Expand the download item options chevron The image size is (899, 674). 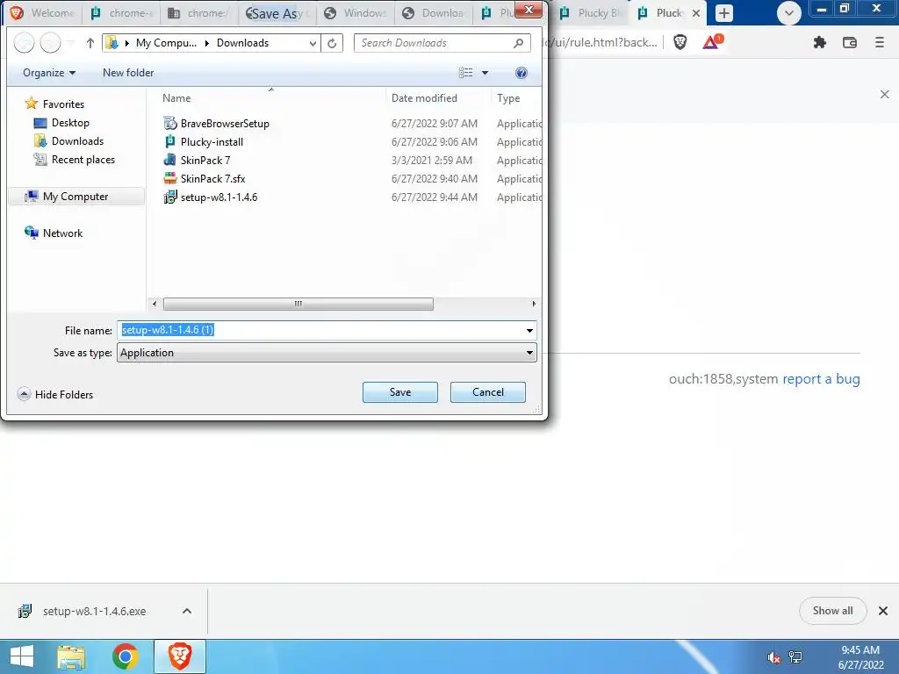187,611
